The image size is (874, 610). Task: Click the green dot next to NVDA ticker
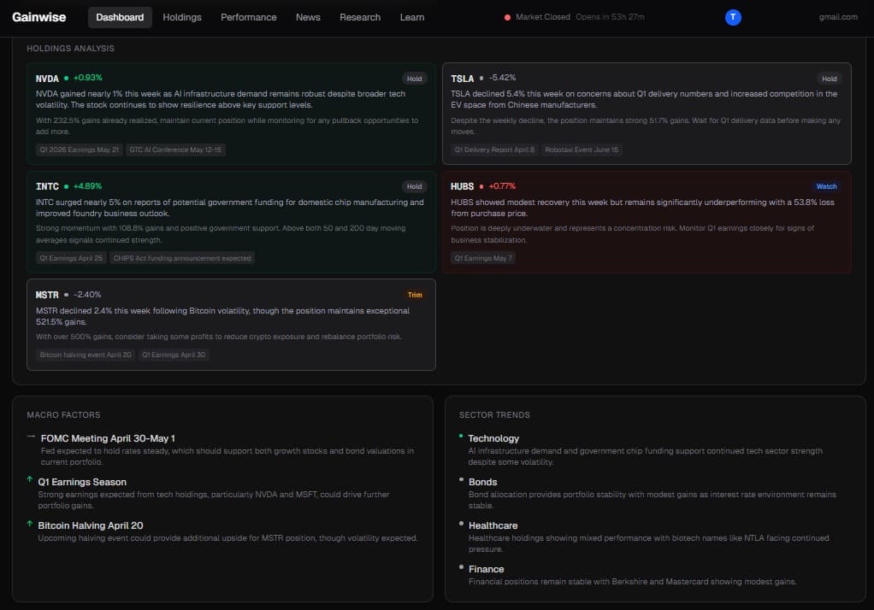click(x=66, y=78)
